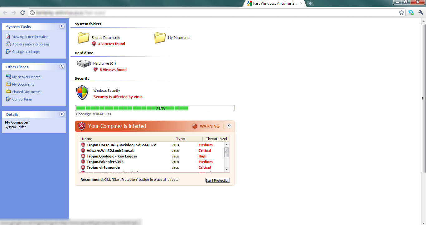
Task: Collapse the System Tasks panel
Action: 62,26
